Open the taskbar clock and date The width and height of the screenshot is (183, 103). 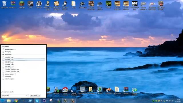point(178,101)
